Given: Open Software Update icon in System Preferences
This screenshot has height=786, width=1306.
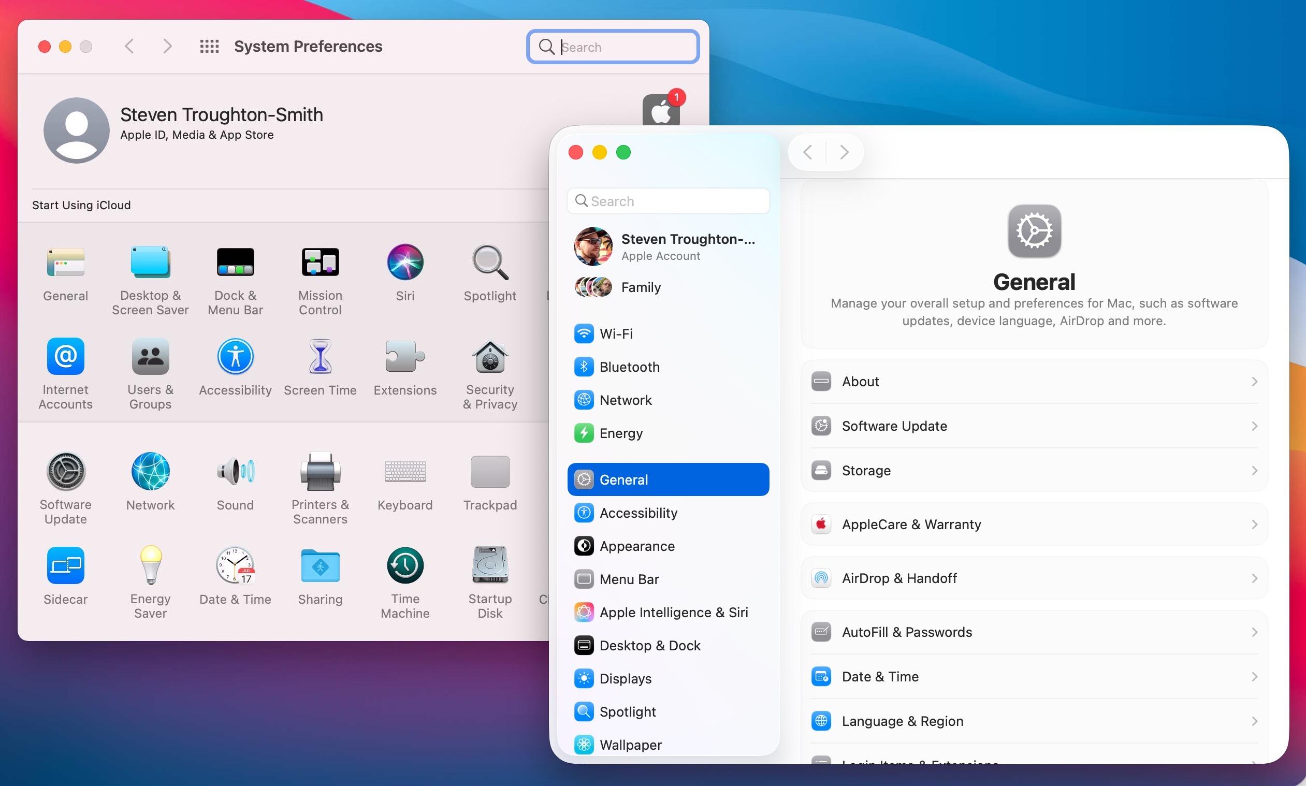Looking at the screenshot, I should coord(66,471).
